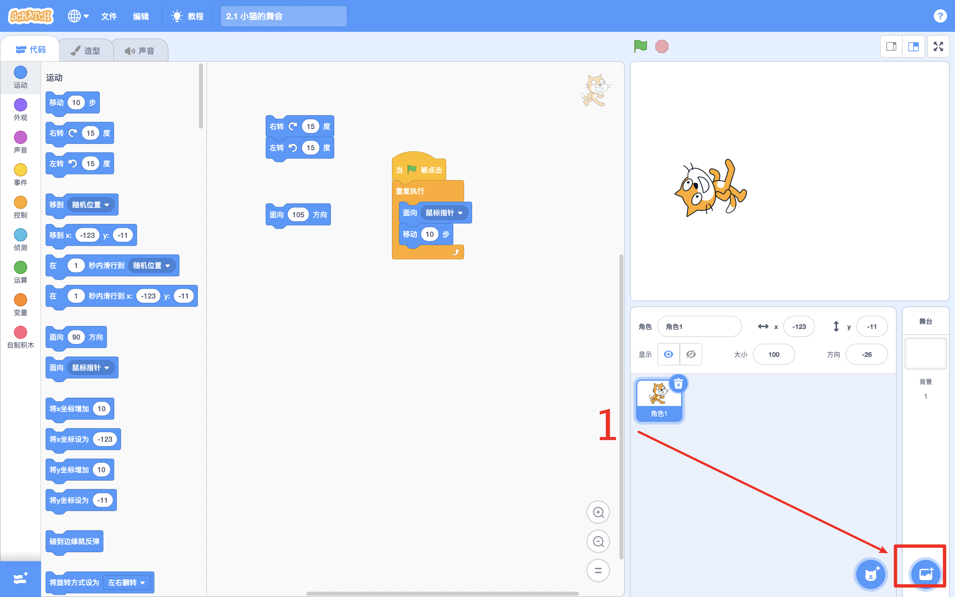Click the green flag to run project
Viewport: 955px width, 597px height.
click(x=640, y=46)
